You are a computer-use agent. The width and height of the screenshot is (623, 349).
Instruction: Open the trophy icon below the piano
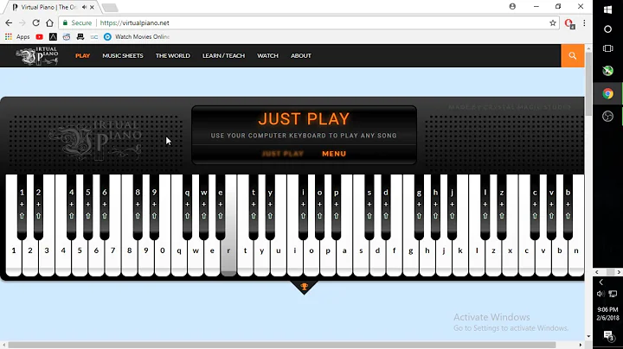click(304, 286)
